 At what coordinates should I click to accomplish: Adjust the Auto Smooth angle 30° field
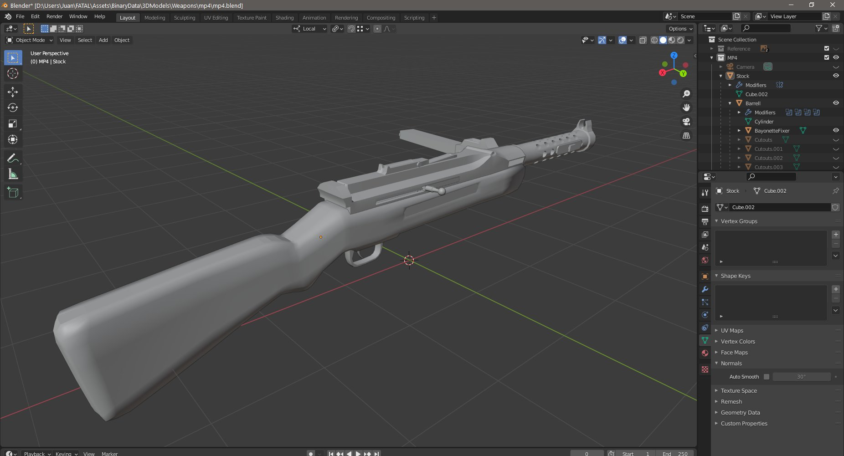tap(801, 377)
